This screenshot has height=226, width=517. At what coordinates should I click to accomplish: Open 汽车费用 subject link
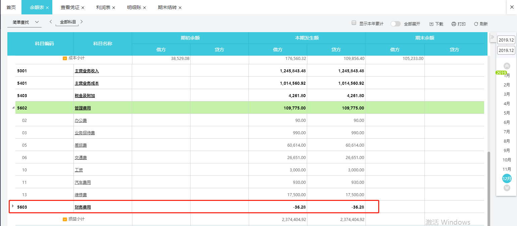83,182
